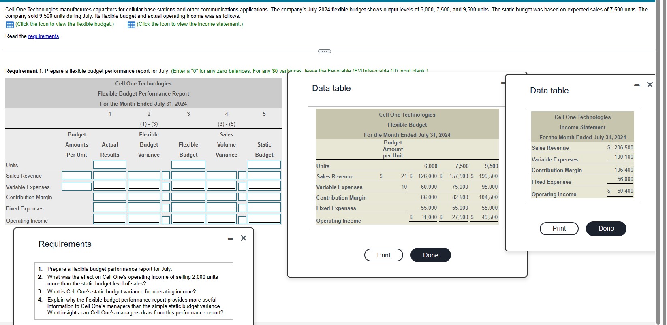Select Sales Revenue Flexible Budget Variance field
This screenshot has height=325, width=667.
pyautogui.click(x=144, y=175)
